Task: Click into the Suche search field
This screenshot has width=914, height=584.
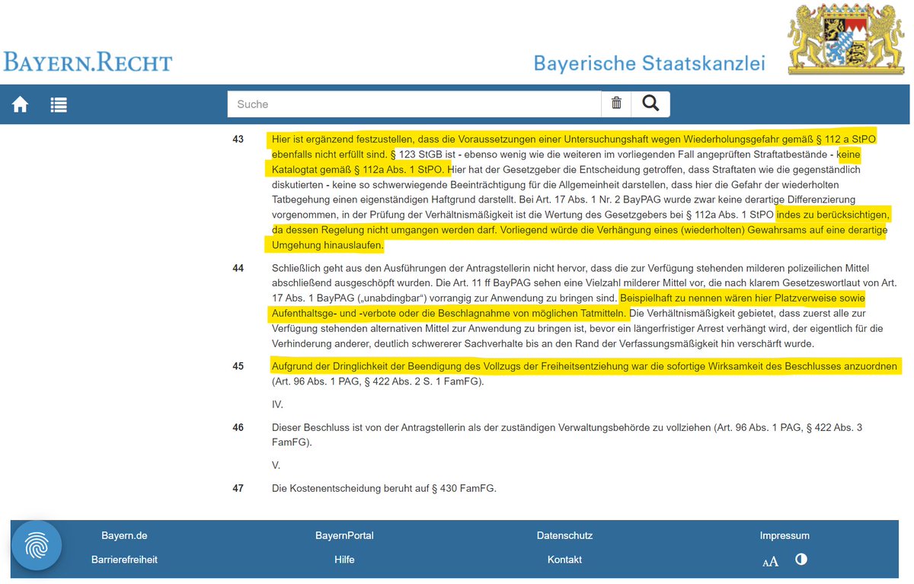Action: pos(414,104)
